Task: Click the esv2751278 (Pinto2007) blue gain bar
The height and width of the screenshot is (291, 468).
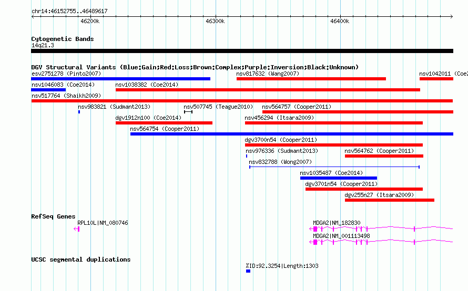Action: tap(120, 79)
